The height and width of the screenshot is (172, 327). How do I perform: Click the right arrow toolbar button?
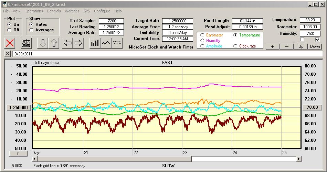coord(78,43)
